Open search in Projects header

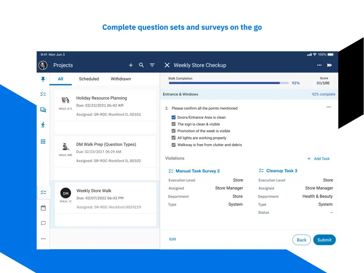(x=141, y=65)
